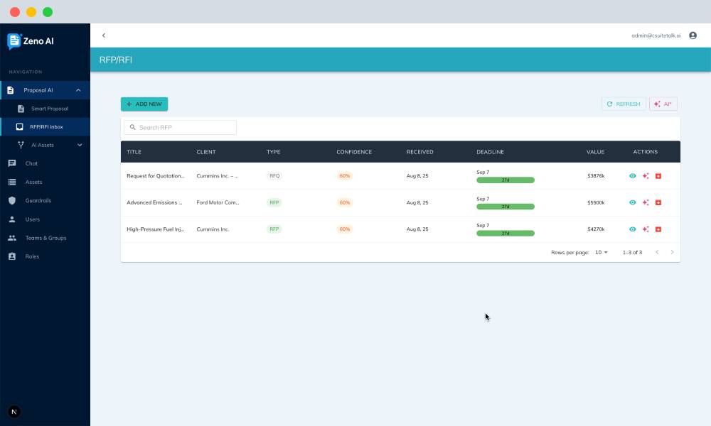Click the RFP/RFI Inbox tray icon
Viewport: 711px width, 426px height.
(x=19, y=127)
